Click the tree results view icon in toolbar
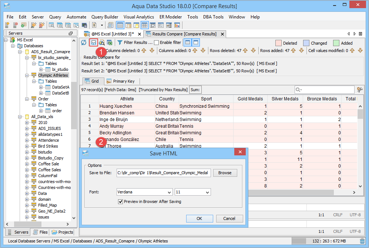This screenshot has height=248, width=369. pyautogui.click(x=169, y=25)
